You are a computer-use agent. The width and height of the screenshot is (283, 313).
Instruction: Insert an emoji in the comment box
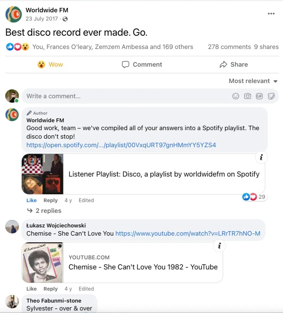(236, 96)
